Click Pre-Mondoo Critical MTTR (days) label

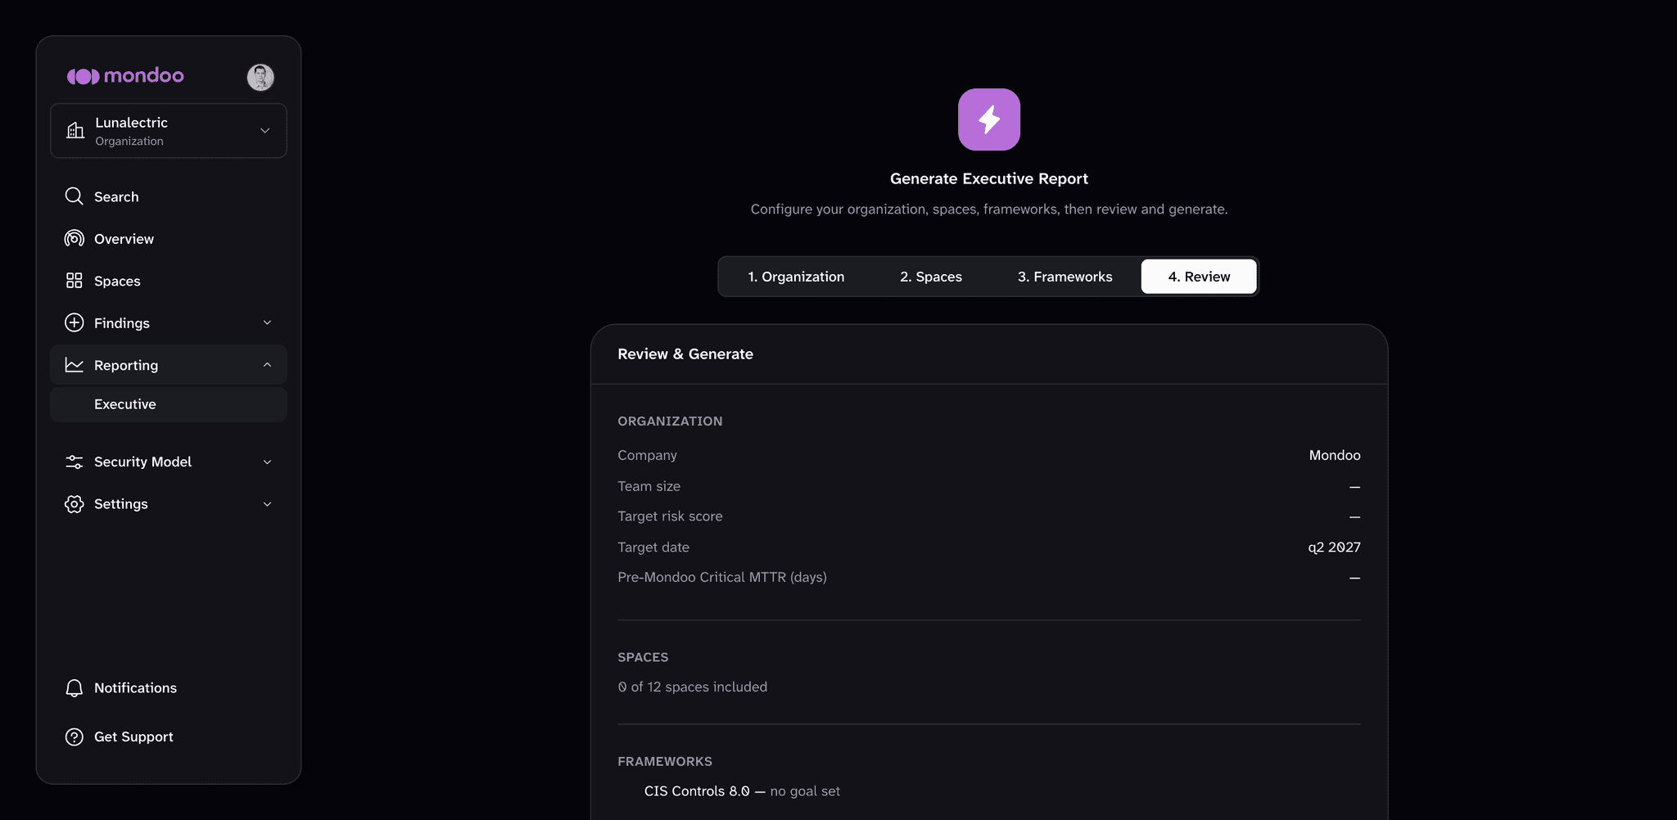tap(721, 577)
